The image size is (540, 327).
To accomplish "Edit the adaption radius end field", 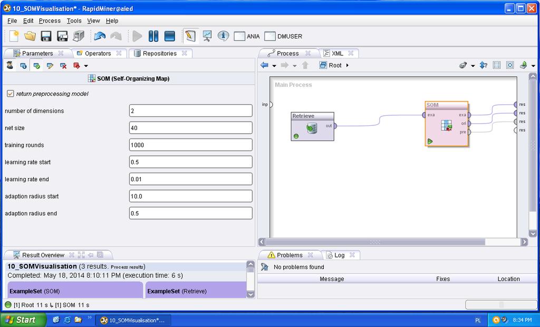I will pos(191,213).
